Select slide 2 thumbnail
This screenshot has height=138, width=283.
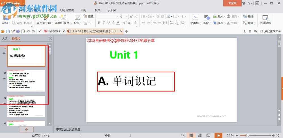(x=26, y=81)
